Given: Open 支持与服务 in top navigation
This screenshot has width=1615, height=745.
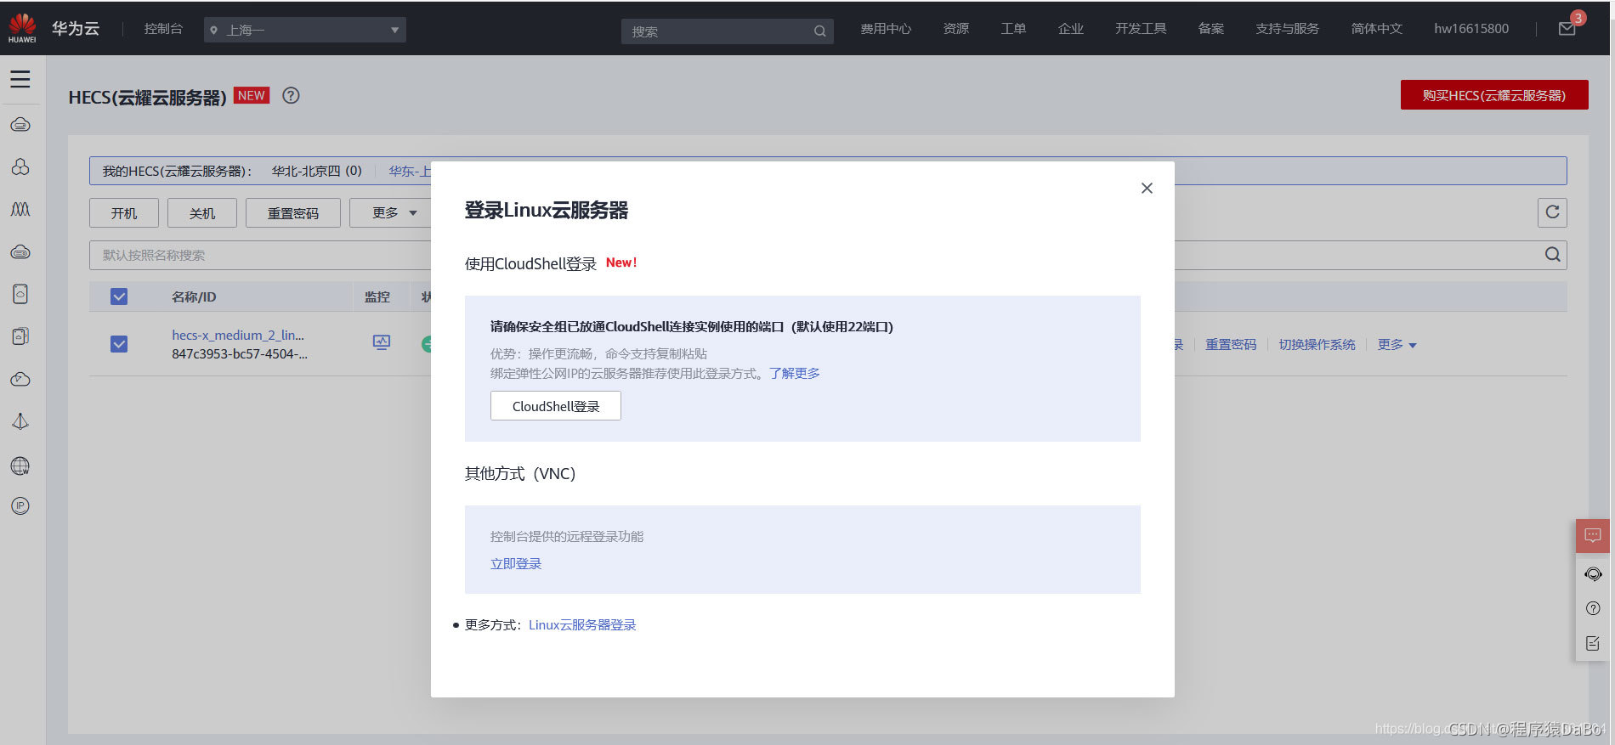Looking at the screenshot, I should coord(1288,29).
